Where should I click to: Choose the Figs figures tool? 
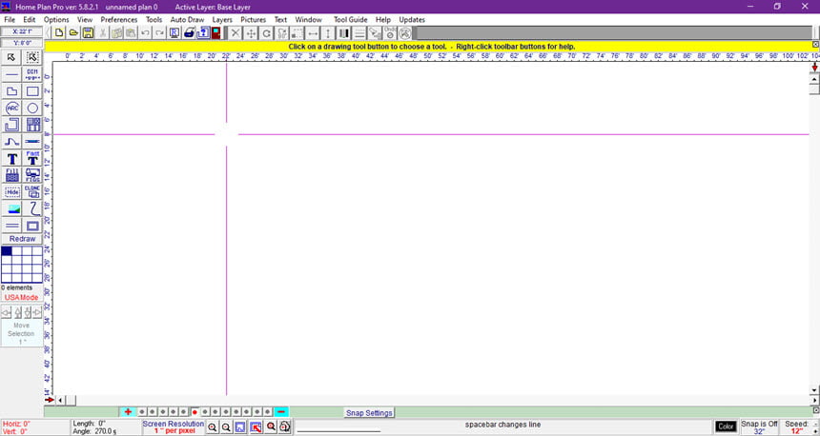[x=32, y=175]
